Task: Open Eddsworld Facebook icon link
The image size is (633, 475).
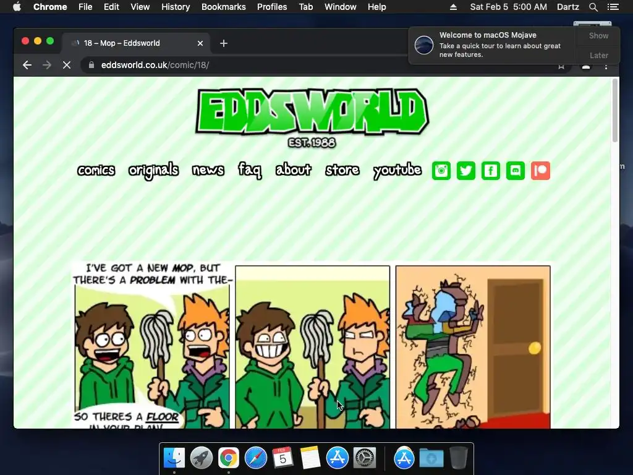Action: click(x=490, y=171)
